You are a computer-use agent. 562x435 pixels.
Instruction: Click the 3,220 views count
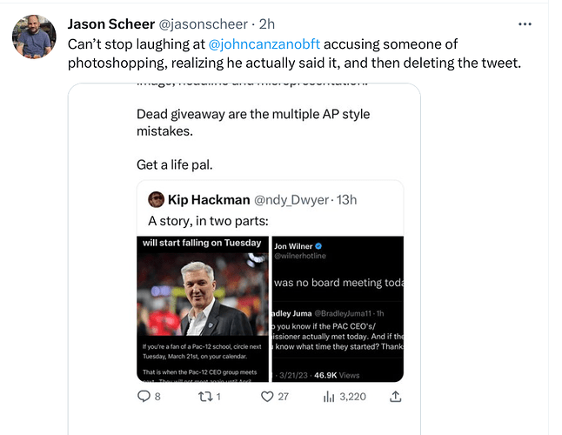click(x=352, y=397)
